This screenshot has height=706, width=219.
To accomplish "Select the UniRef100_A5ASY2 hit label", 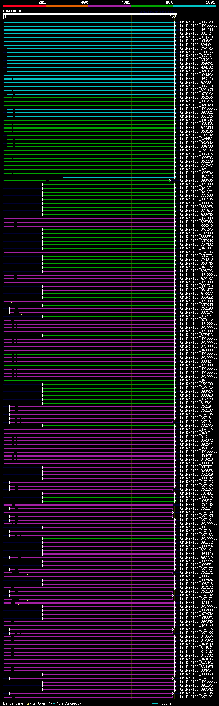I will pyautogui.click(x=196, y=41).
